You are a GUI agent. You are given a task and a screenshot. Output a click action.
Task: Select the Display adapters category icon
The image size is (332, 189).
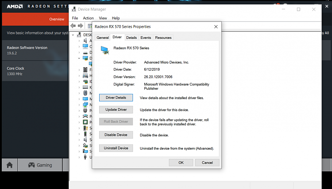[85, 58]
